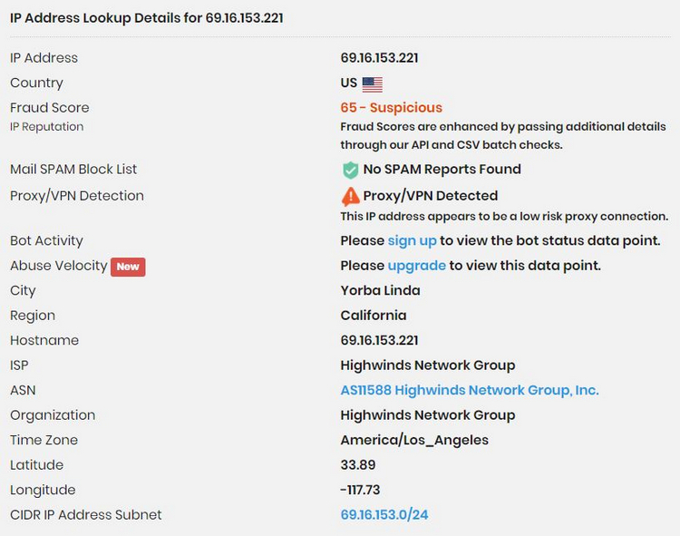The width and height of the screenshot is (680, 536).
Task: Click the page heading IP Address Lookup Details
Action: click(x=147, y=18)
